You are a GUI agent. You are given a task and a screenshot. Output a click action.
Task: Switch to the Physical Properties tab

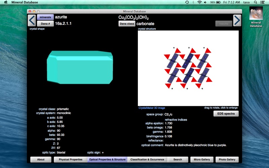[x=71, y=159]
